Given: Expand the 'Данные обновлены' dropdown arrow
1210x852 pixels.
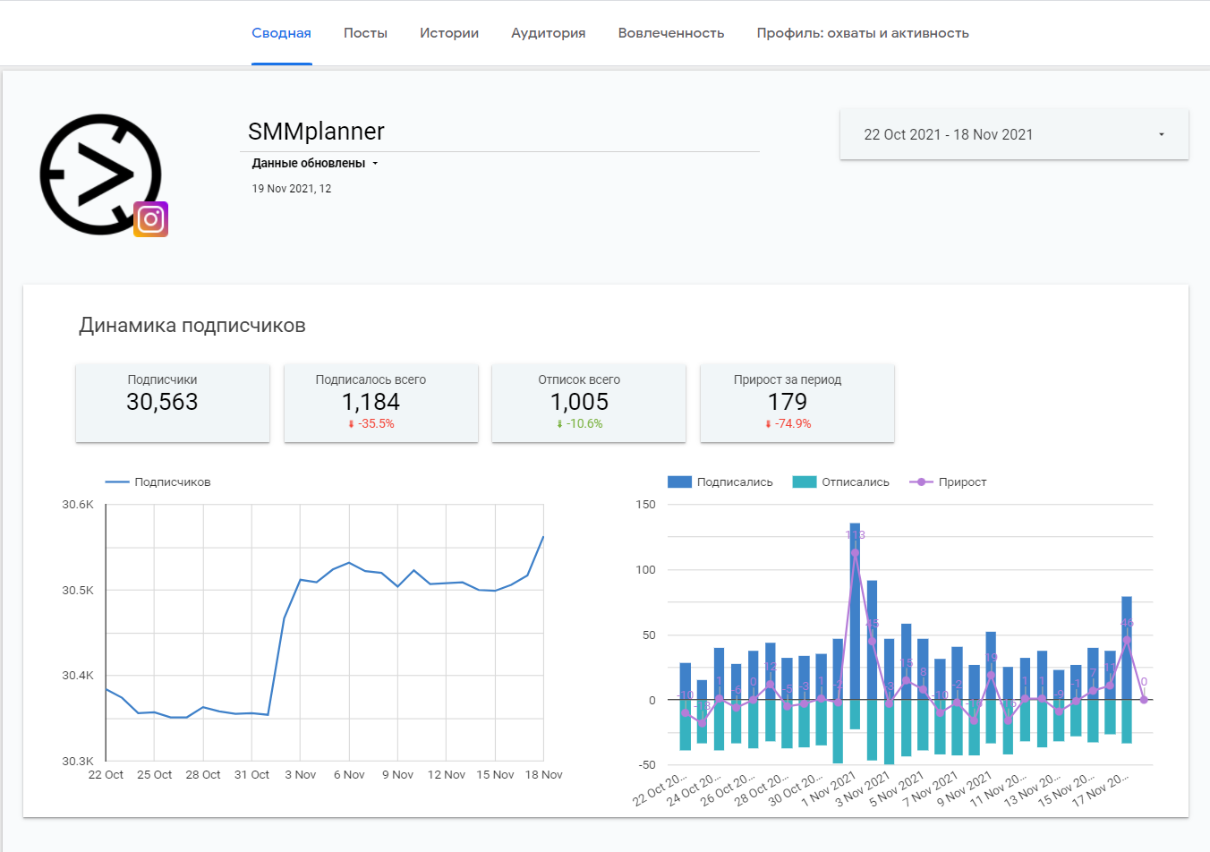Looking at the screenshot, I should pos(375,164).
